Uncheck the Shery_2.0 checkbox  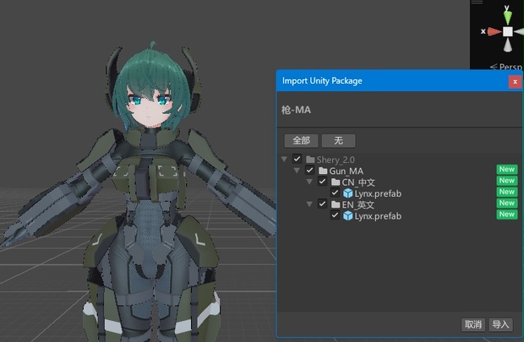(x=297, y=159)
